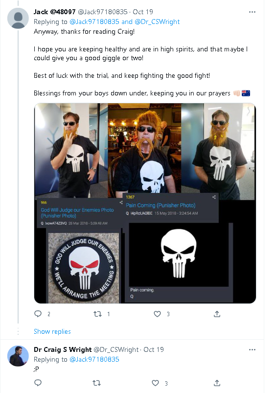Share Dr Craig S Wright's reply
Image resolution: width=276 pixels, height=393 pixels.
(217, 383)
